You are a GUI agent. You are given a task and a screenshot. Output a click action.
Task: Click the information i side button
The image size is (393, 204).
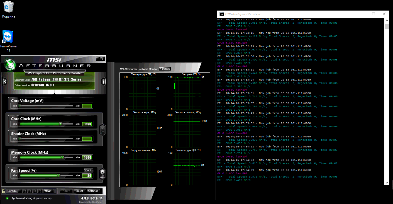(104, 81)
